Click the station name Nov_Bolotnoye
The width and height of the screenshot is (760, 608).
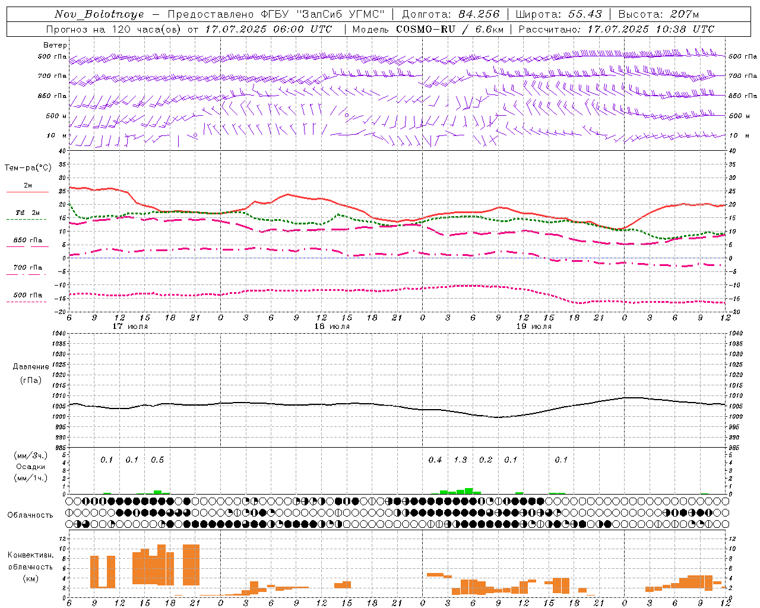99,14
